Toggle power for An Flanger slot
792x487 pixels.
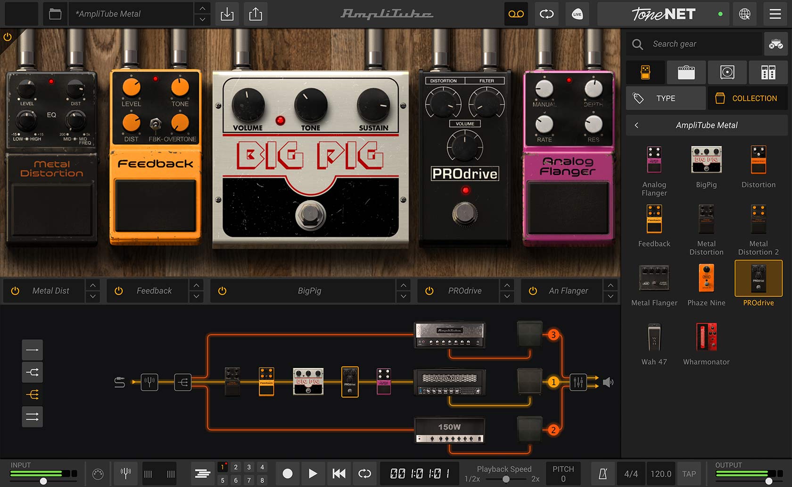(x=533, y=291)
